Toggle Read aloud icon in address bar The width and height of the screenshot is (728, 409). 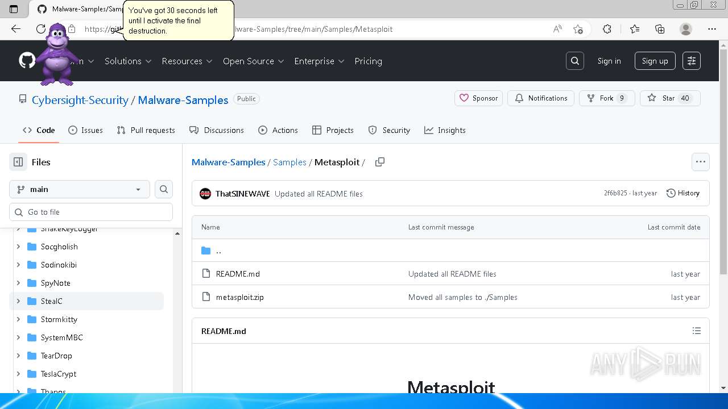(x=557, y=29)
